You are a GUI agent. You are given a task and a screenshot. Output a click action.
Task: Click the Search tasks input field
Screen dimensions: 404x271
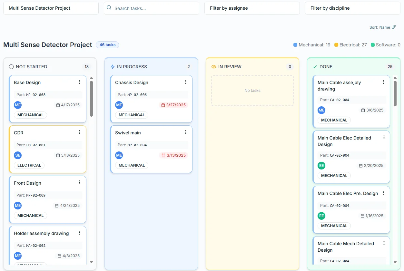point(152,8)
